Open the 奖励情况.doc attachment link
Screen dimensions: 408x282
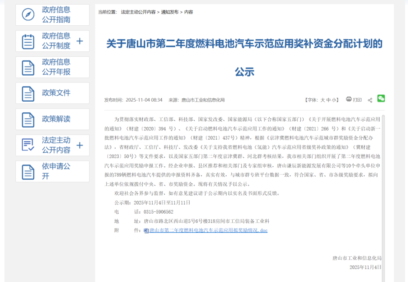207,230
